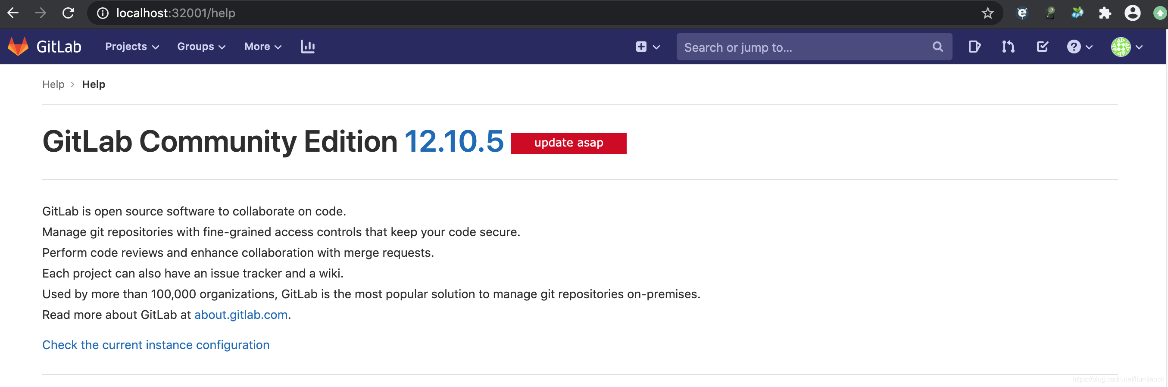Open Check the current instance configuration

(x=156, y=345)
